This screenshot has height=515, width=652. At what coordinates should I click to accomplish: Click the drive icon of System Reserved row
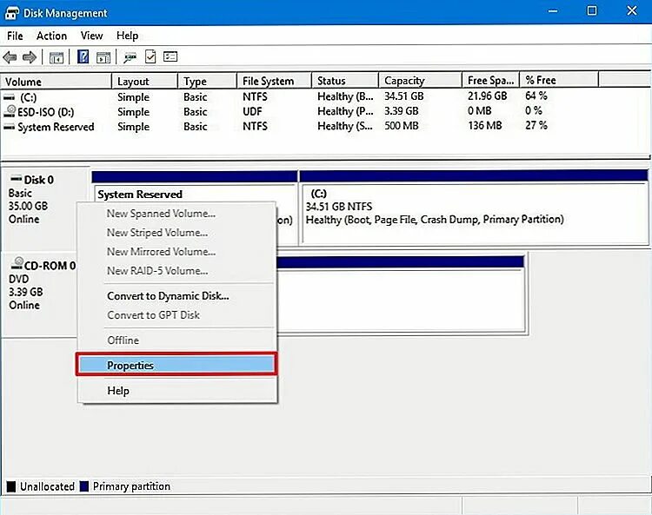(x=9, y=127)
